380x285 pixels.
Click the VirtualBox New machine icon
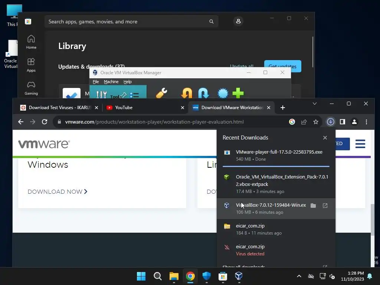tap(223, 93)
